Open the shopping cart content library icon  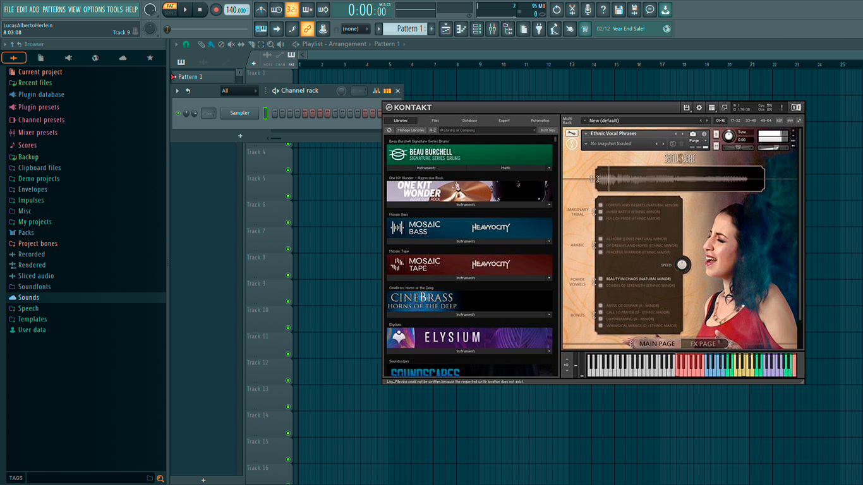pos(585,28)
